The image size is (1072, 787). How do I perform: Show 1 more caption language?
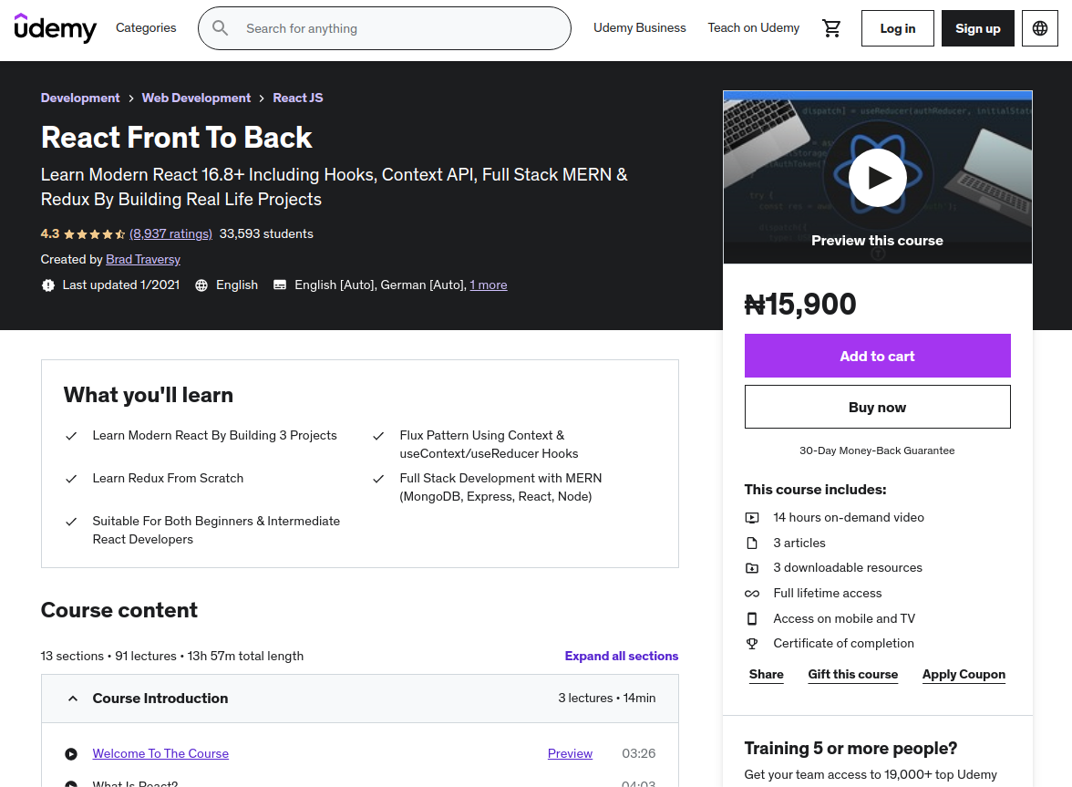tap(489, 285)
